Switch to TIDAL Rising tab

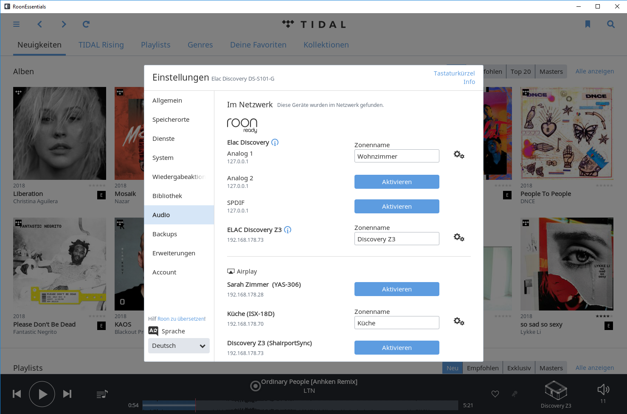pyautogui.click(x=101, y=45)
